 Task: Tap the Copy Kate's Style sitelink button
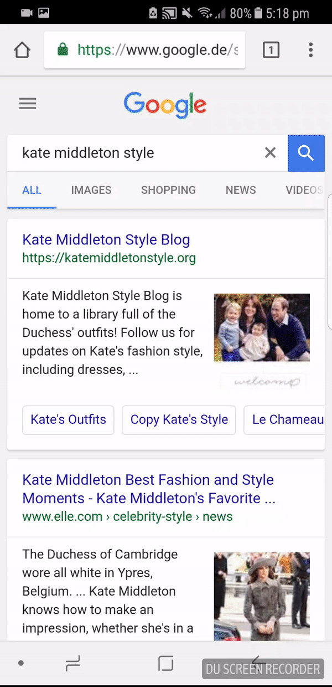coord(179,419)
